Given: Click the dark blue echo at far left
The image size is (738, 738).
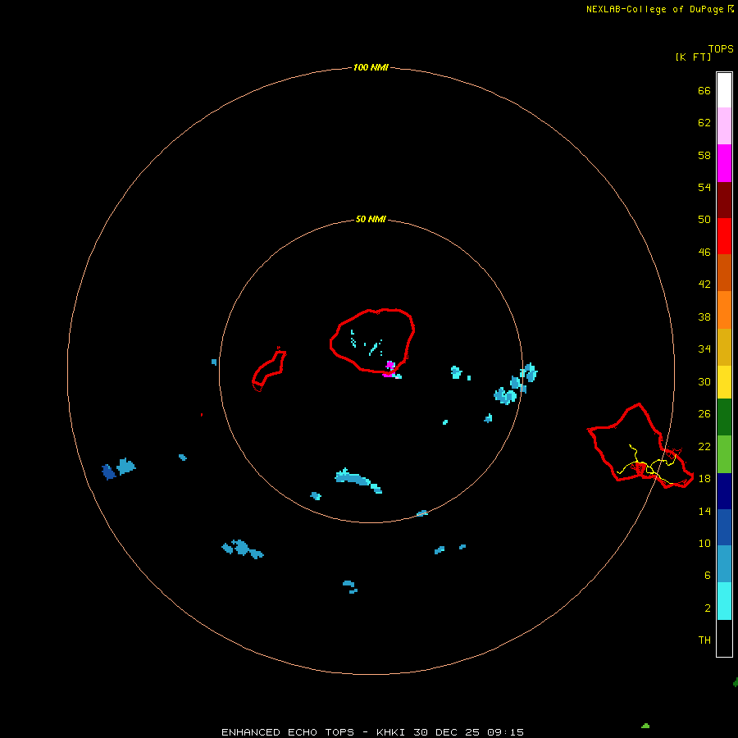Looking at the screenshot, I should (x=109, y=471).
